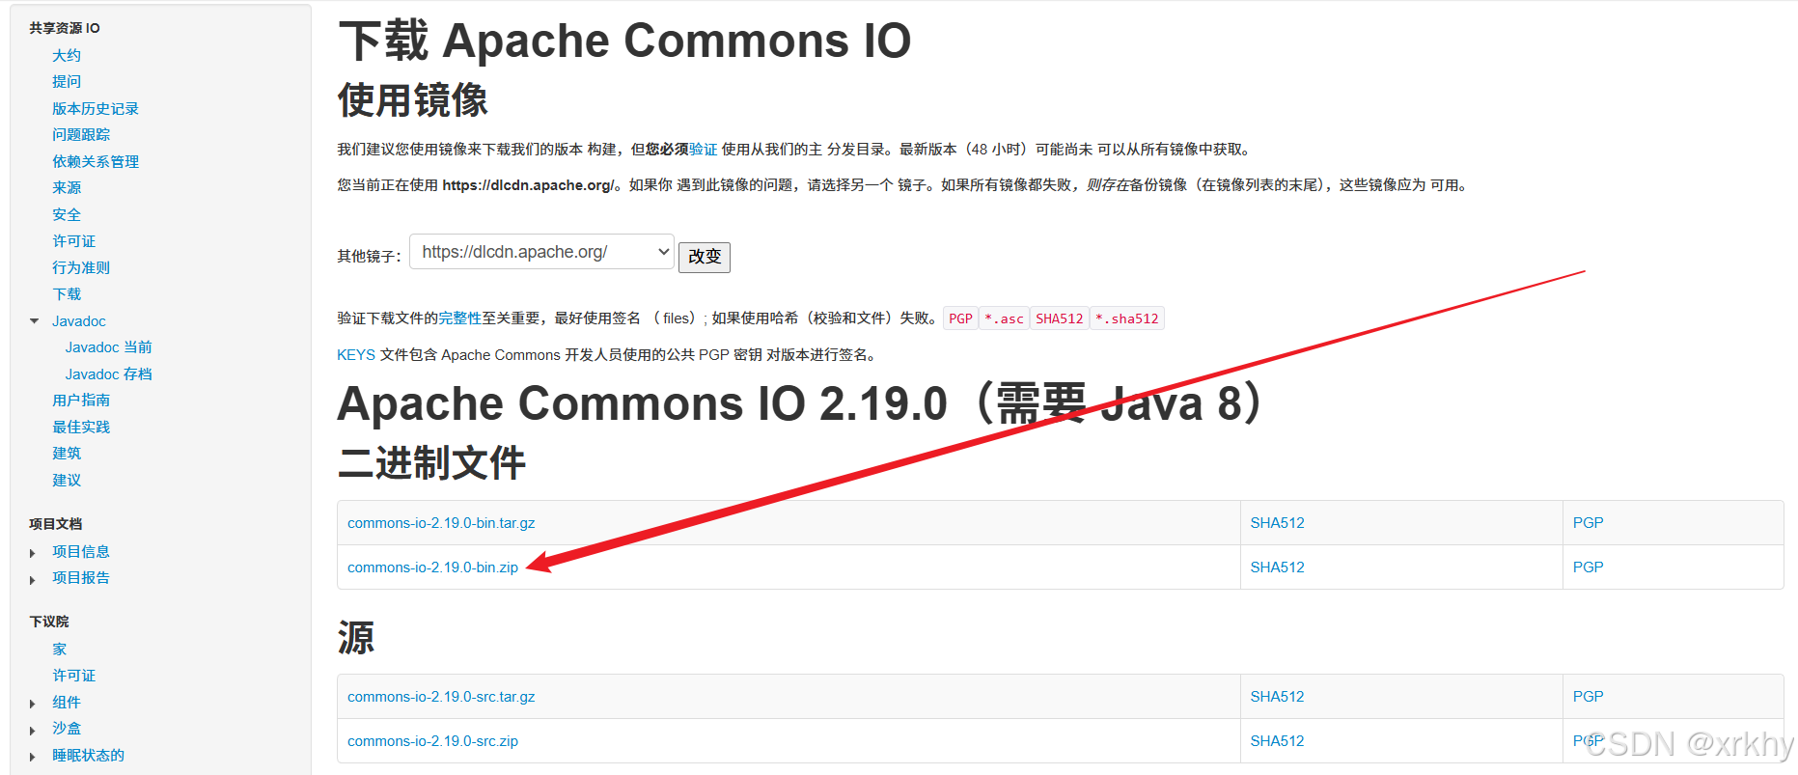Open 版本历史记录 in the sidebar
This screenshot has height=775, width=1798.
96,108
